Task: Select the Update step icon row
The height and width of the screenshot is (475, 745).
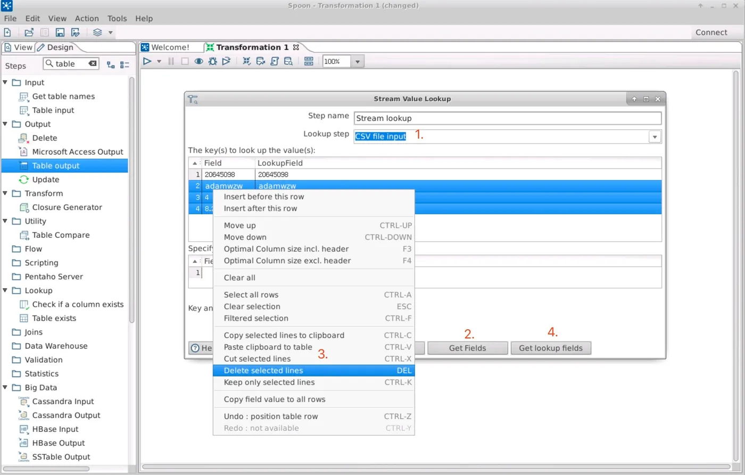Action: [x=46, y=179]
